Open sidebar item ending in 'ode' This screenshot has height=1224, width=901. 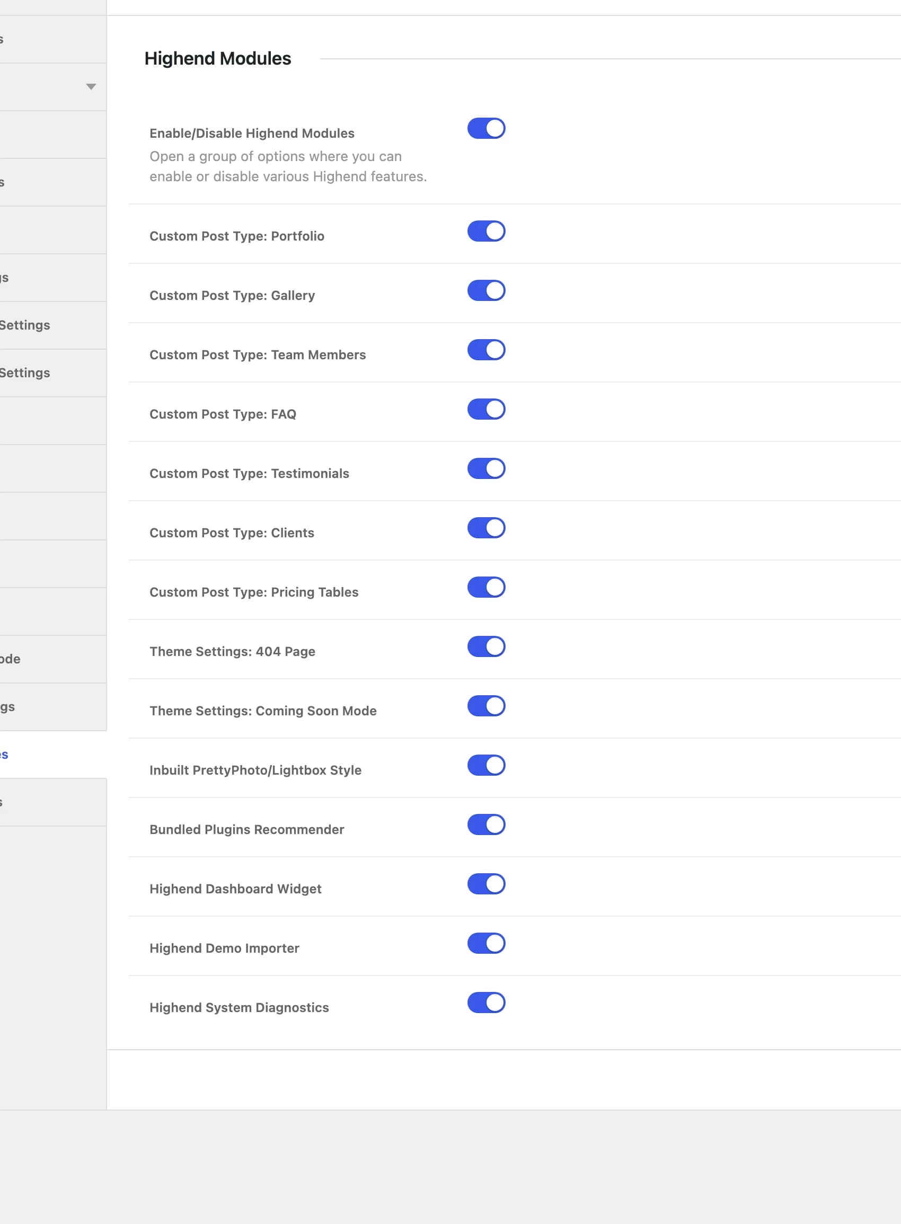click(53, 660)
